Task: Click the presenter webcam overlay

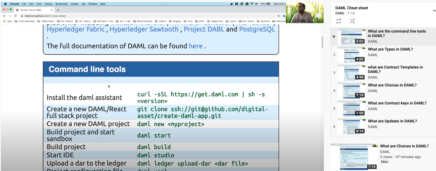Action: pyautogui.click(x=304, y=13)
